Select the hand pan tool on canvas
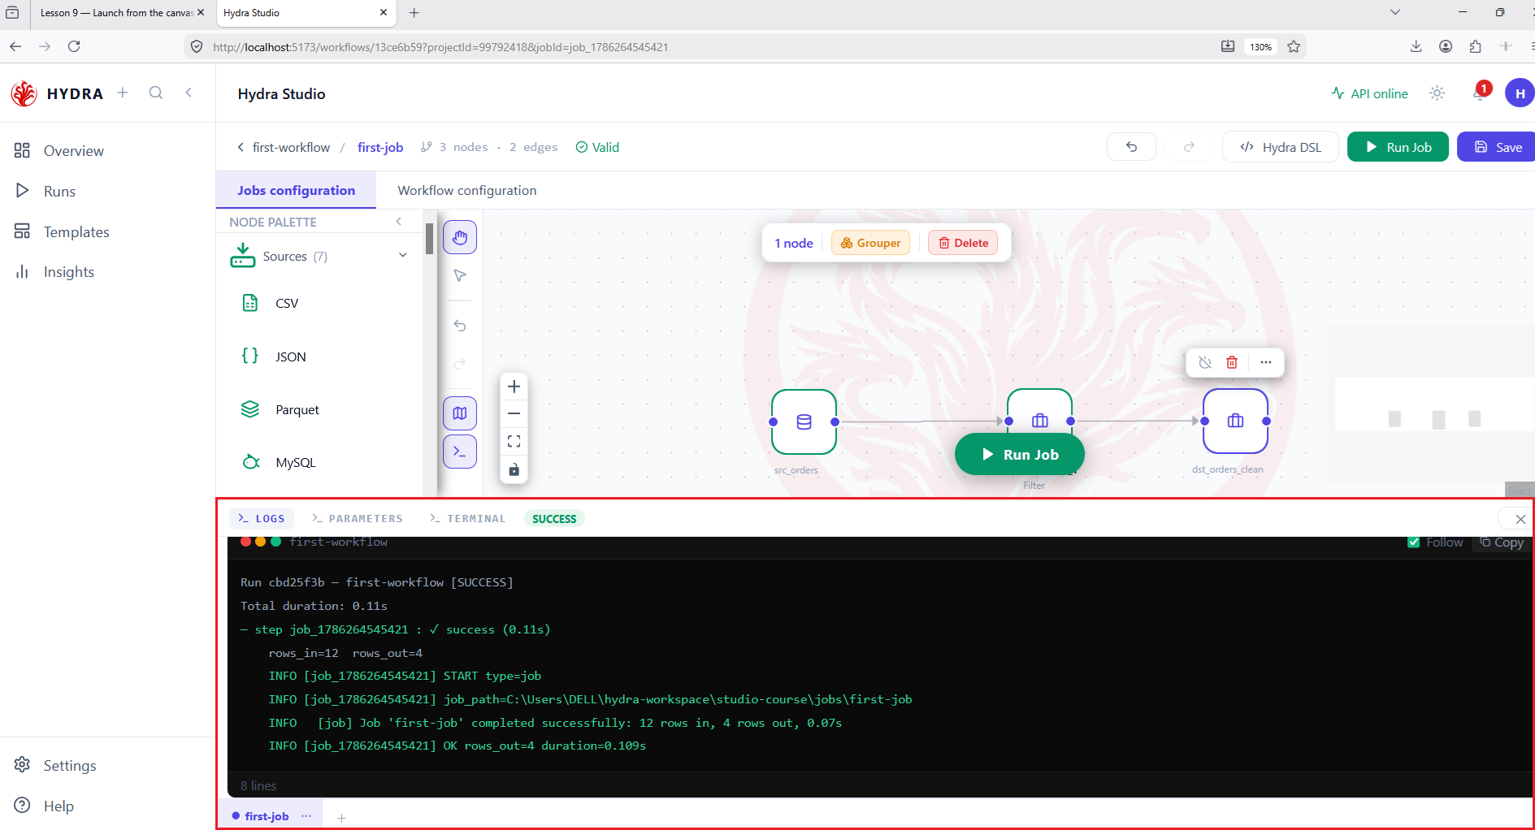Viewport: 1535px width, 830px height. [460, 238]
